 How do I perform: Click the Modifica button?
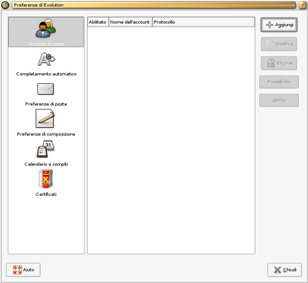coord(279,44)
